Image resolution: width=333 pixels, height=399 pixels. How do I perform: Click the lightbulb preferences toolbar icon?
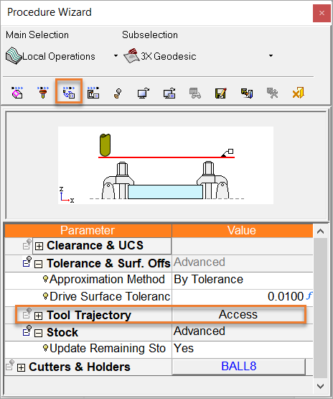(118, 93)
